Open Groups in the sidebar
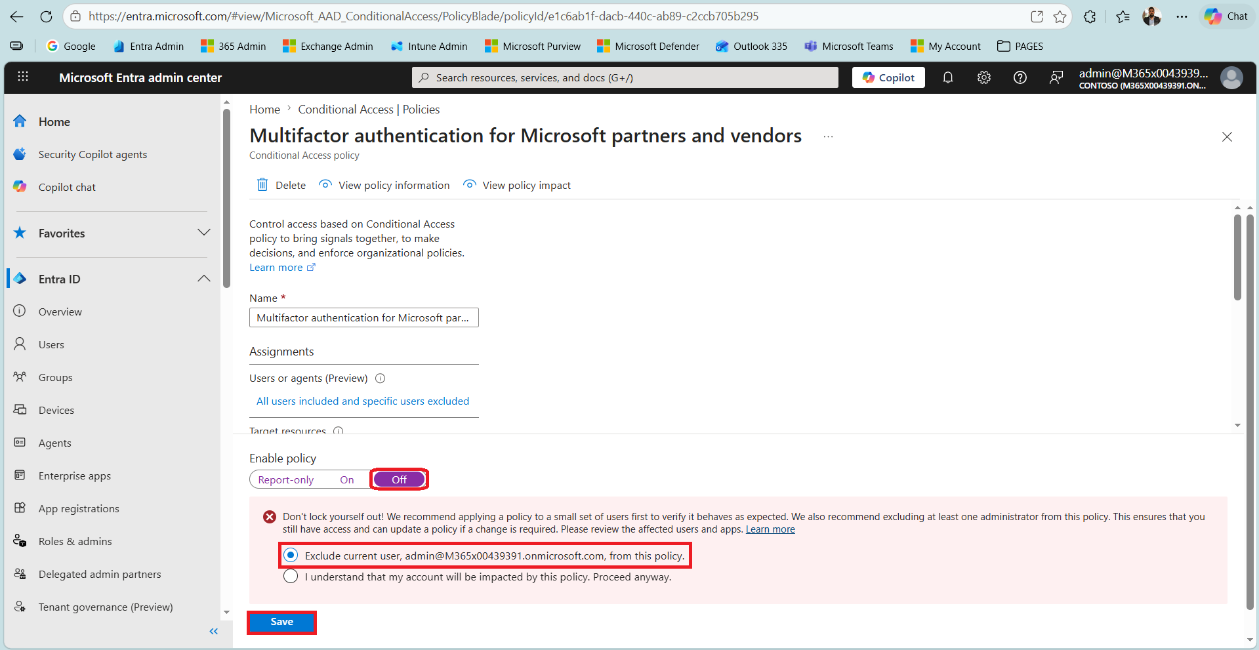This screenshot has height=650, width=1259. (x=56, y=378)
